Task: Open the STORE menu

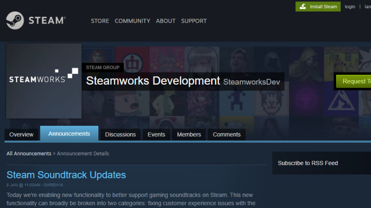Action: pyautogui.click(x=100, y=21)
